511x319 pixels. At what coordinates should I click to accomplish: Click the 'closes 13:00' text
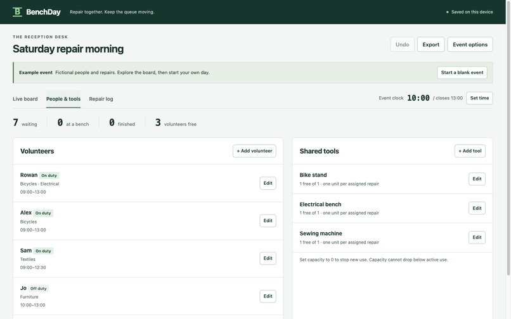[449, 98]
